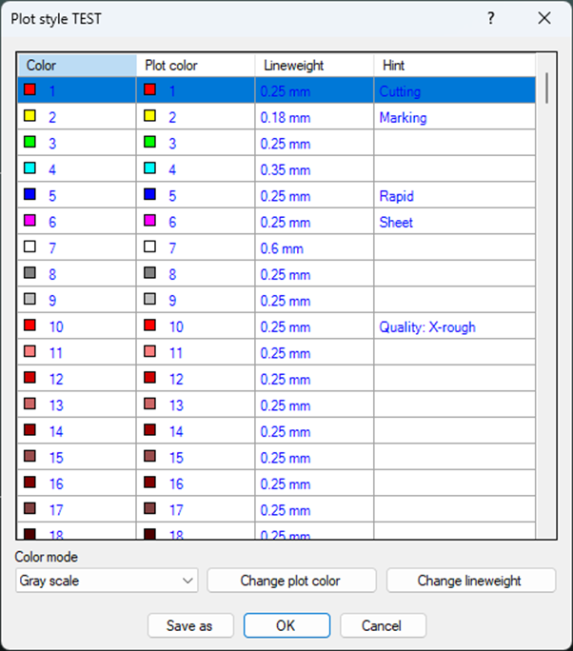Confirm with the OK button
This screenshot has height=651, width=573.
[x=286, y=625]
